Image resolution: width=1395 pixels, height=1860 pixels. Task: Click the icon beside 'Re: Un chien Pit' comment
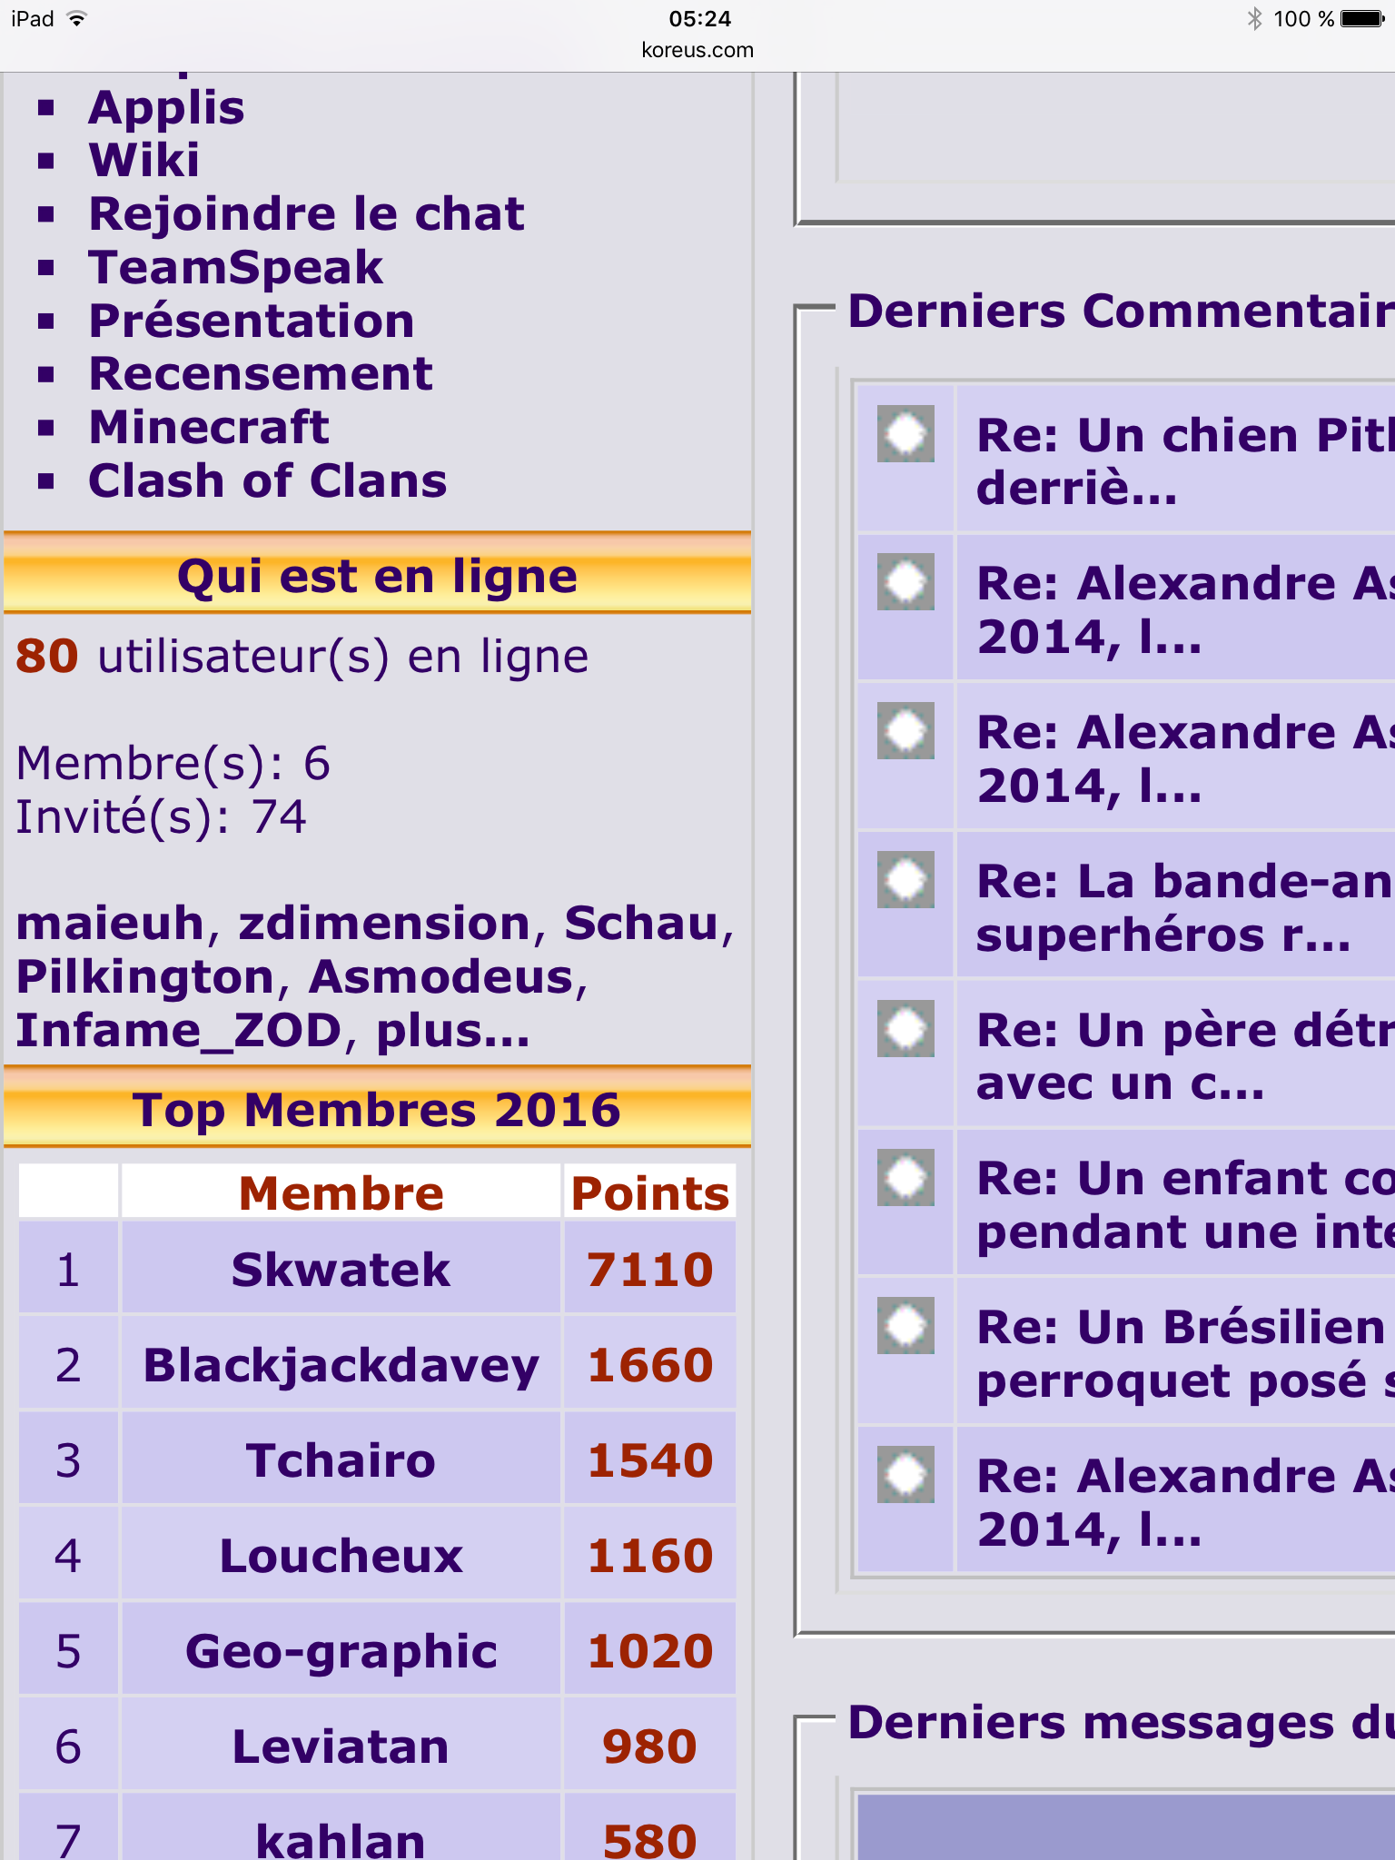pos(905,434)
